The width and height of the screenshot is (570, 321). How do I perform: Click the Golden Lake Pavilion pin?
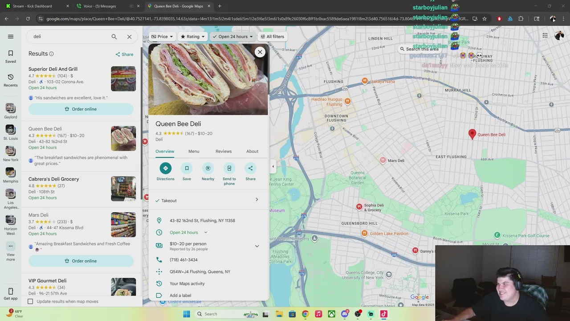point(365,233)
